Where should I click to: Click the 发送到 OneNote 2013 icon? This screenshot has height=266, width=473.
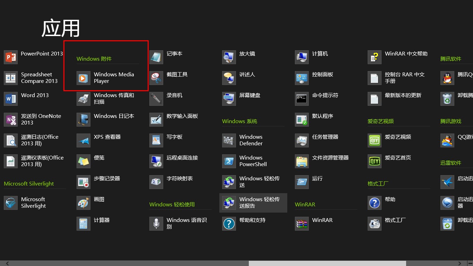11,120
